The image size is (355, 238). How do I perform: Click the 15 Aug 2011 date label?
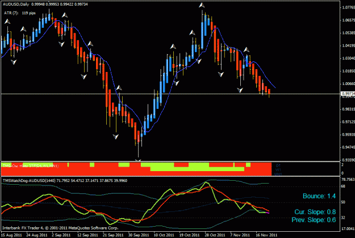click(x=11, y=235)
